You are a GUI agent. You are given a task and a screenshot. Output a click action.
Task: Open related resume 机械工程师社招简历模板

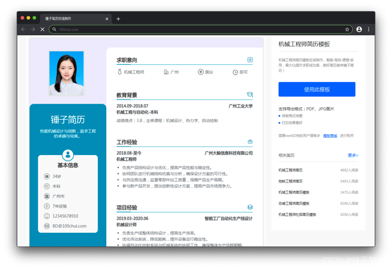297,215
